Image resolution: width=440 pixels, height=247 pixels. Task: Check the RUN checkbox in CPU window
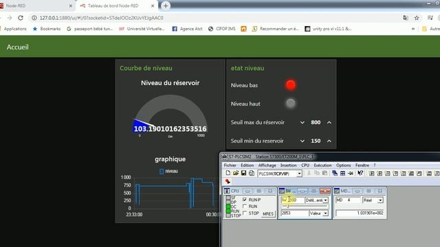click(x=245, y=207)
